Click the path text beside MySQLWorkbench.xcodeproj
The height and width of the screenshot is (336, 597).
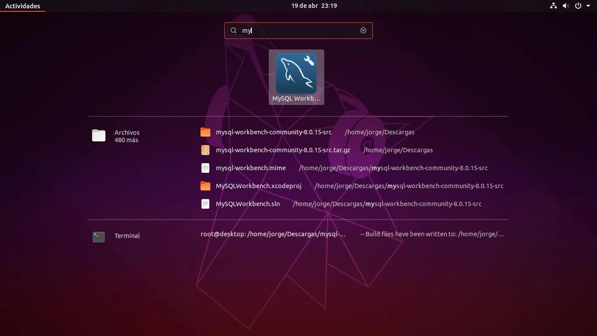[x=409, y=186]
